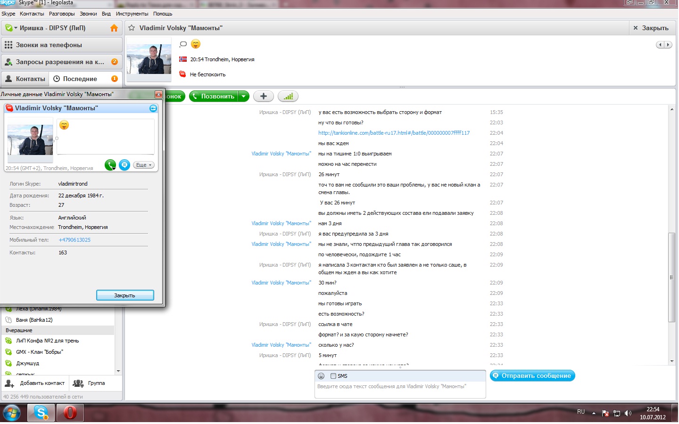
Task: Click the mood speech bubble icon
Action: tap(183, 44)
